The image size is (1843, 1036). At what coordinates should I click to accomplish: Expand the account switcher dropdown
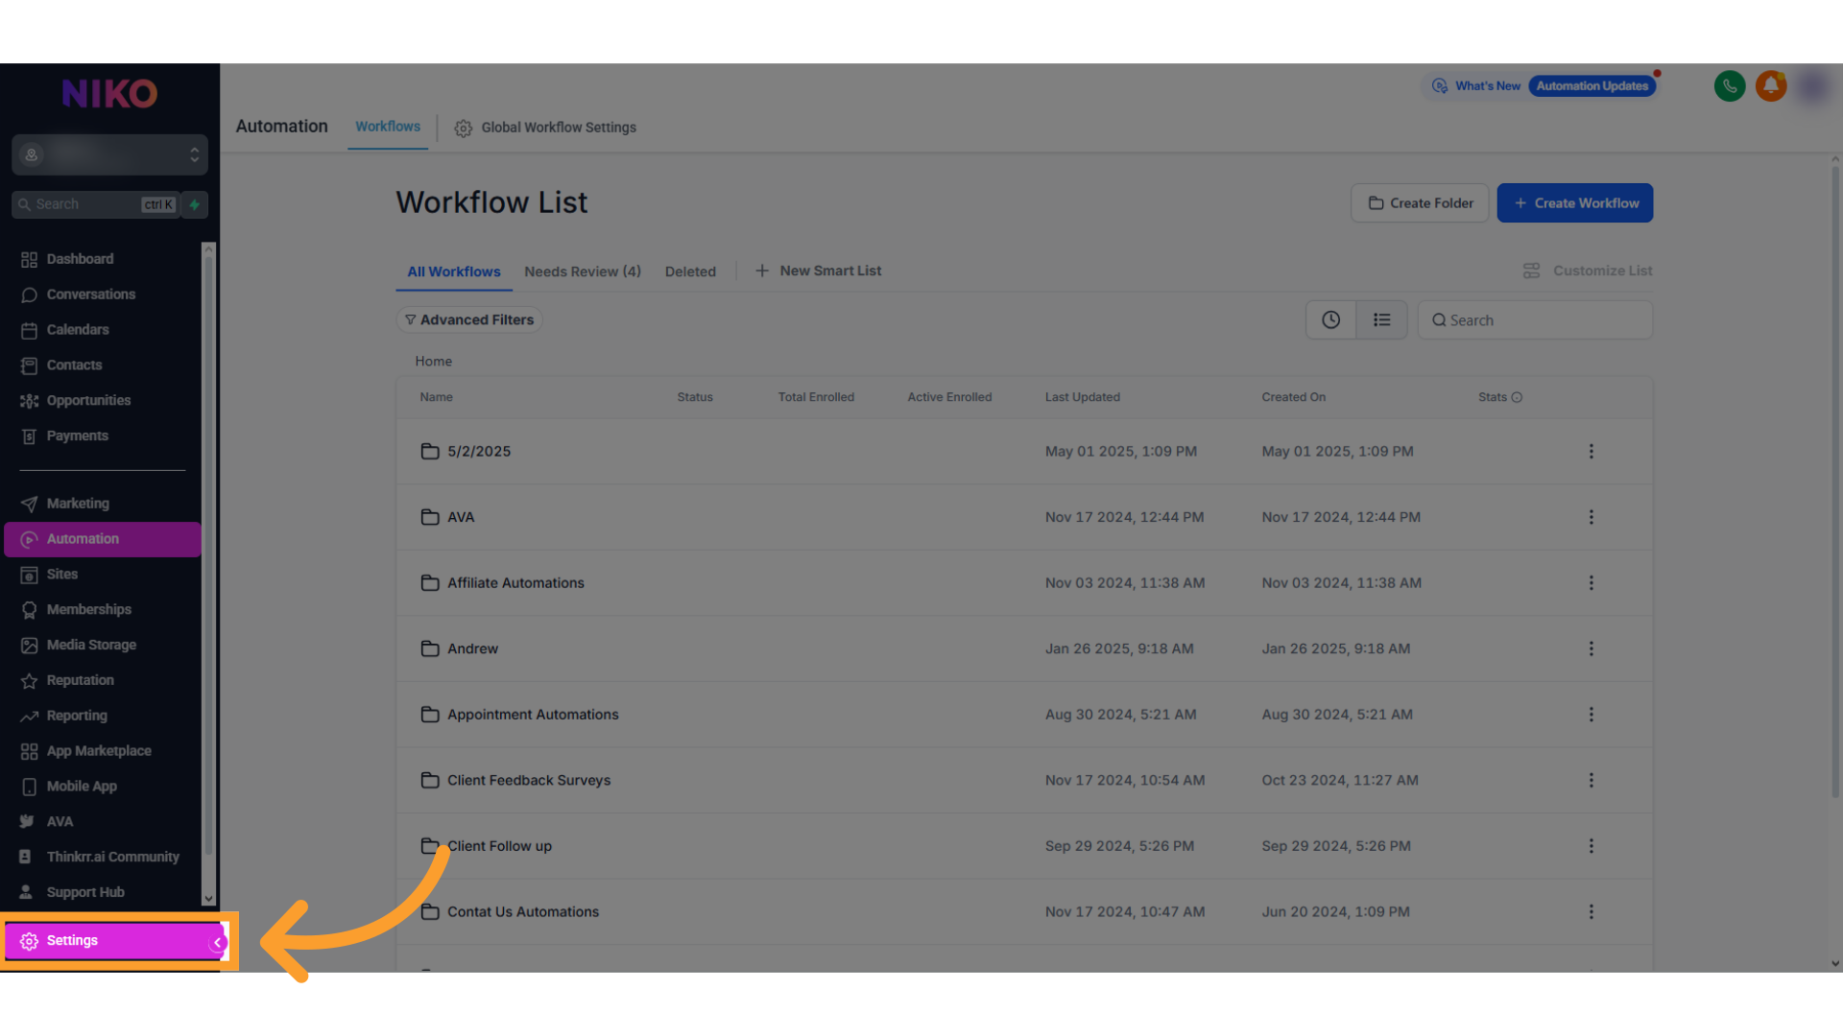point(194,154)
